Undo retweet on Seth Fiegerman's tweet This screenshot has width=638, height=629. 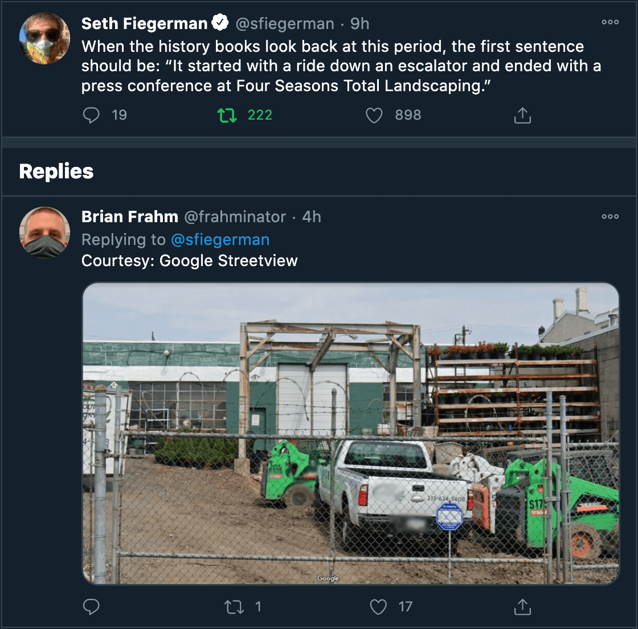point(227,116)
